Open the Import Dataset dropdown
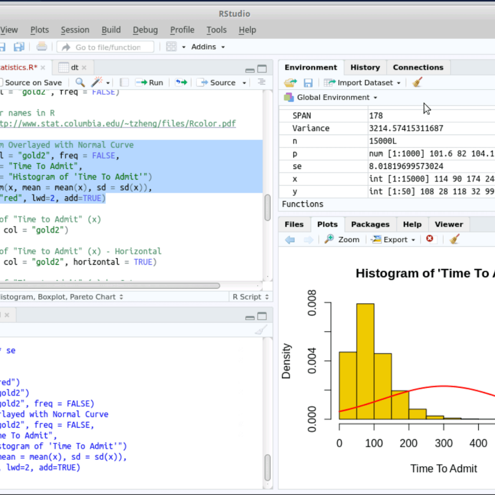Viewport: 495px width, 495px height. click(x=362, y=82)
